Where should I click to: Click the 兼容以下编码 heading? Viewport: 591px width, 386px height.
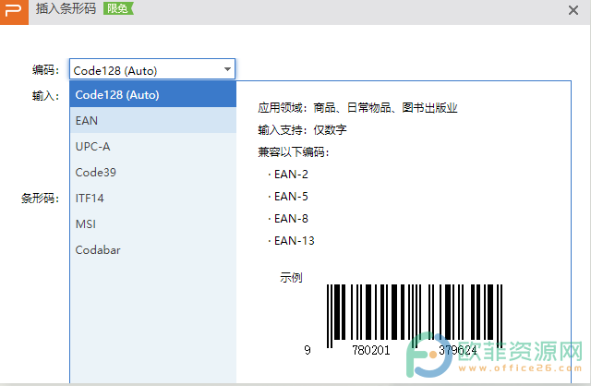pos(294,152)
